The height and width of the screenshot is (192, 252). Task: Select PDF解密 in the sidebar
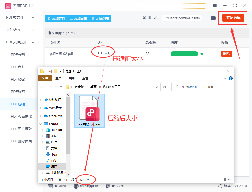tap(18, 92)
